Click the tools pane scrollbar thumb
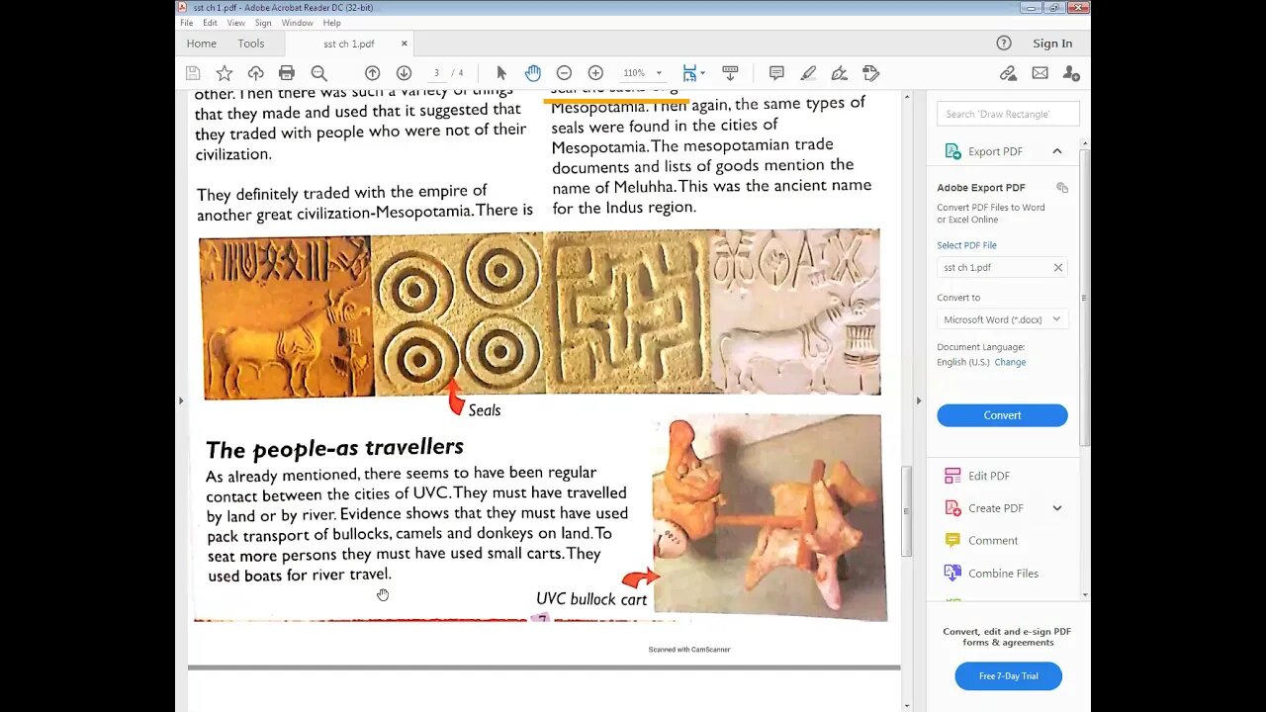This screenshot has height=712, width=1266. point(1085,297)
